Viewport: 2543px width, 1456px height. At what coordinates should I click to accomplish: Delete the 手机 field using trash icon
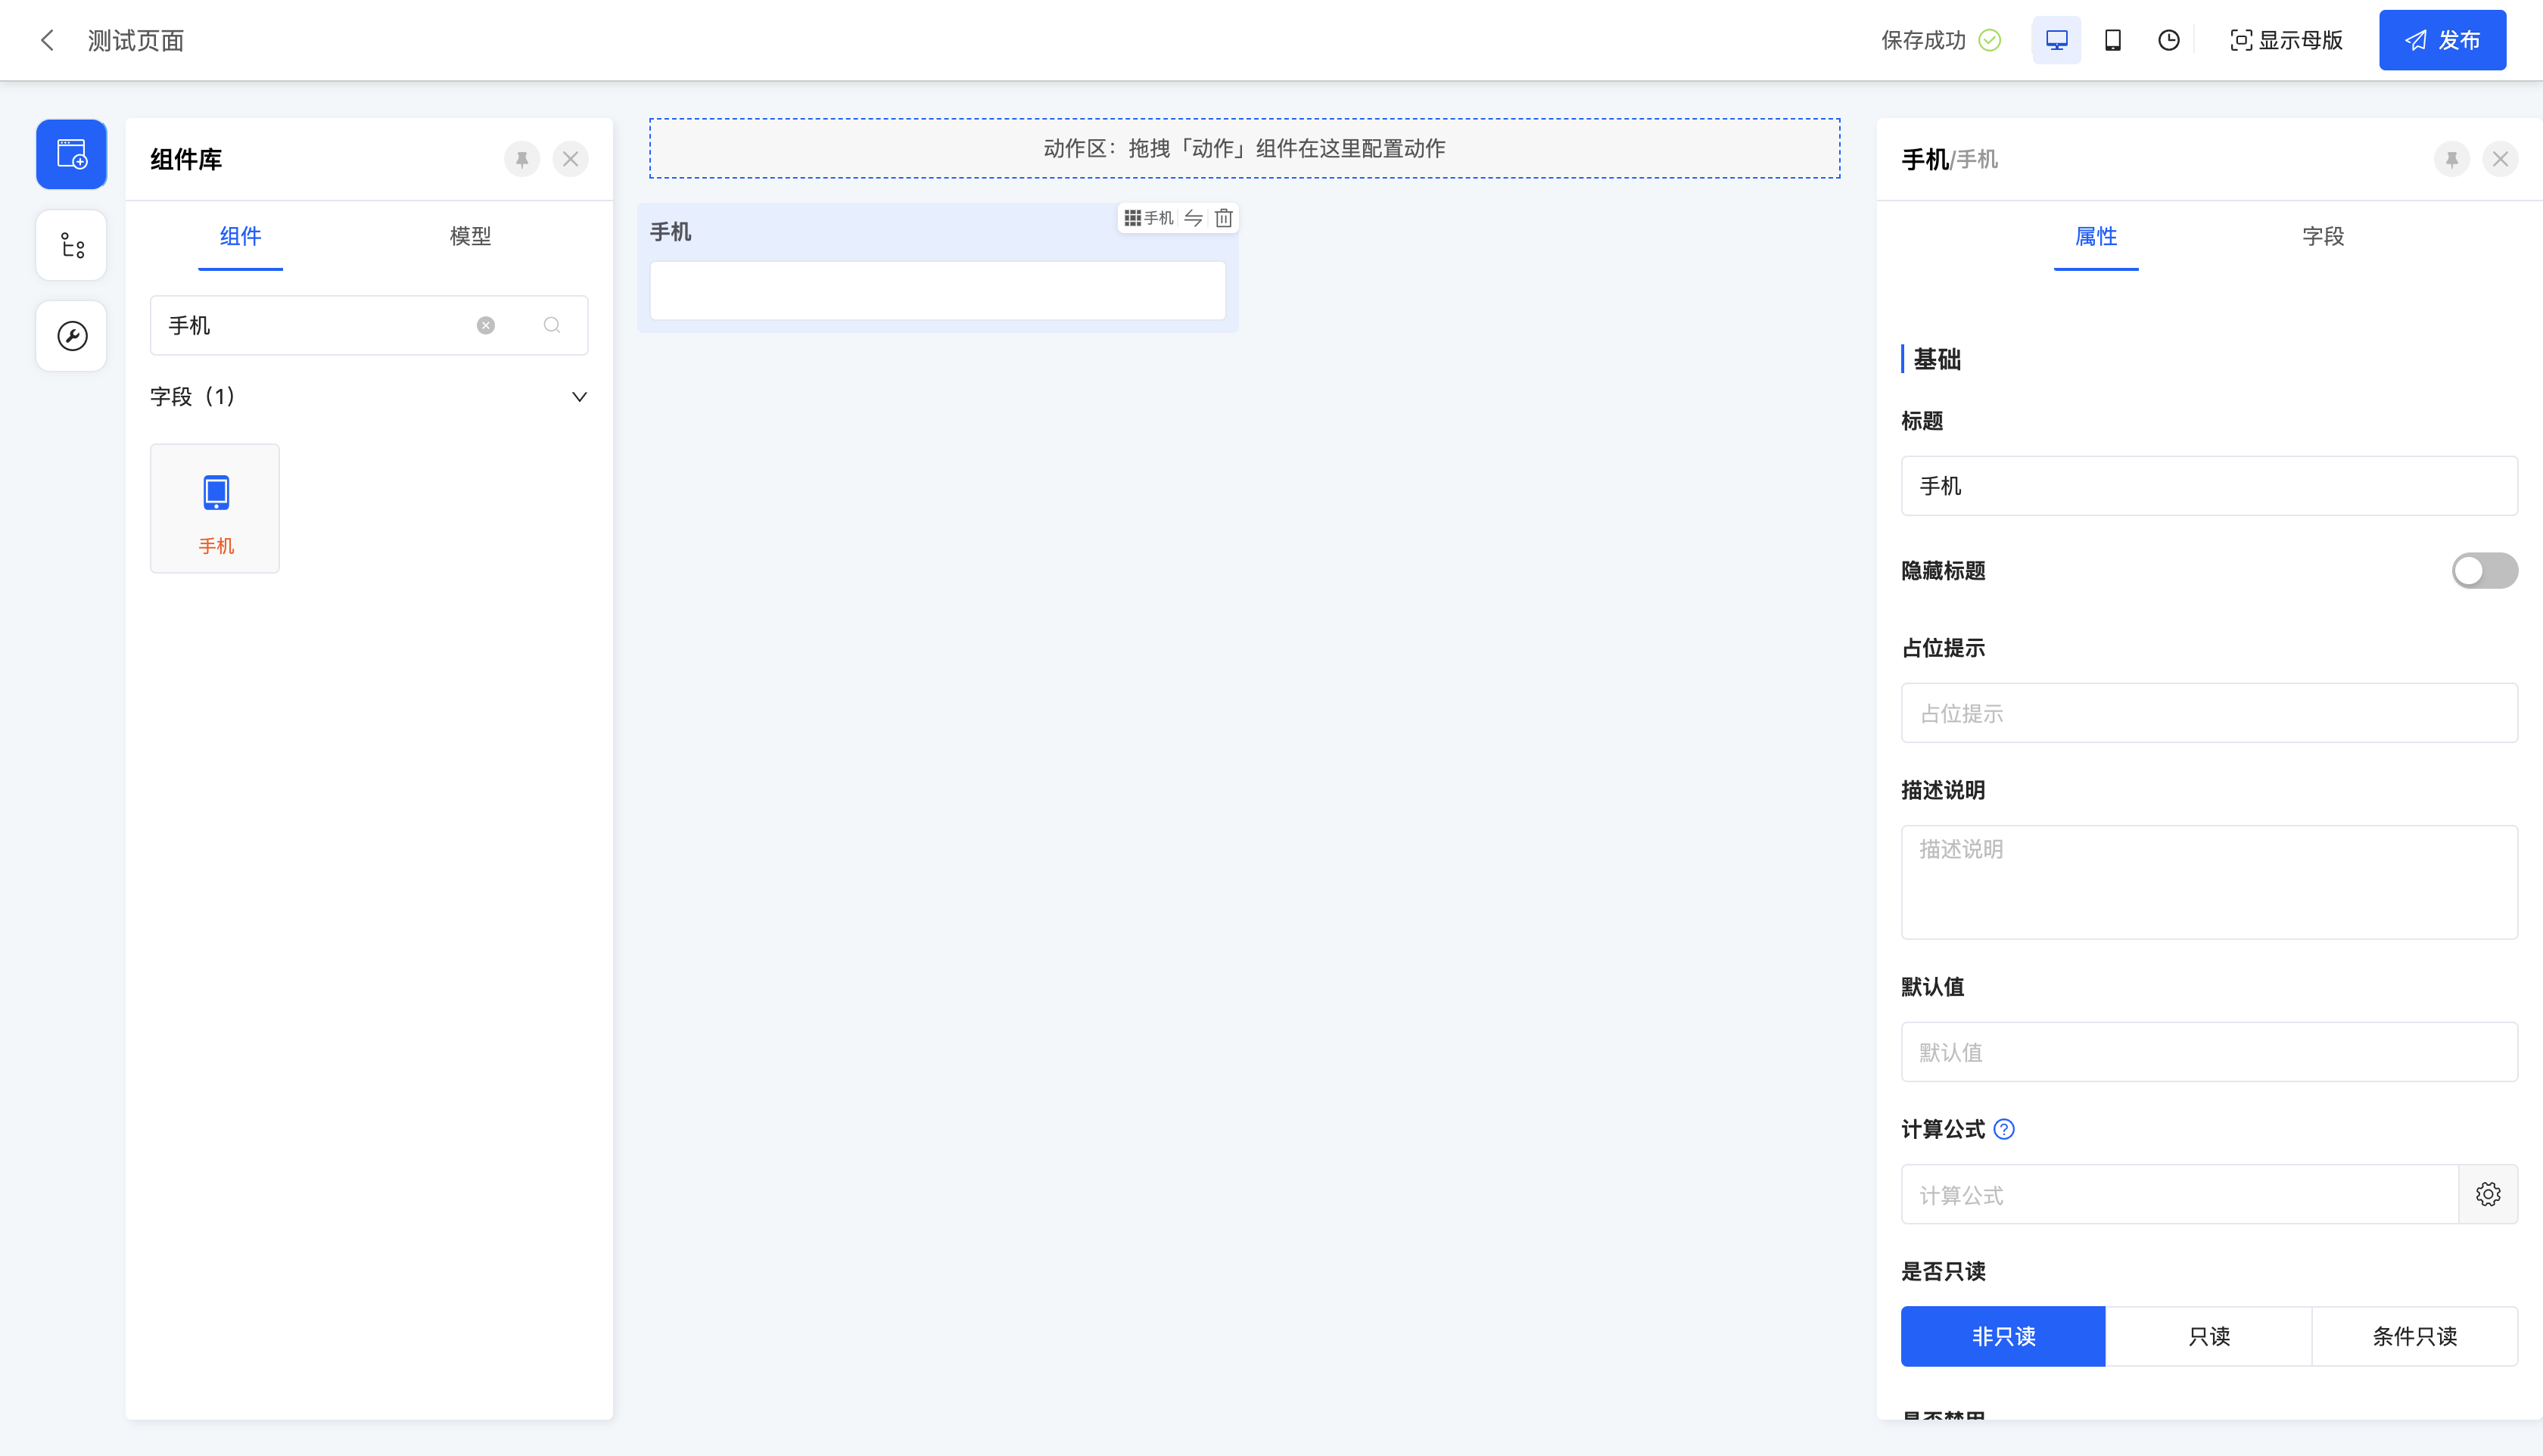1224,218
